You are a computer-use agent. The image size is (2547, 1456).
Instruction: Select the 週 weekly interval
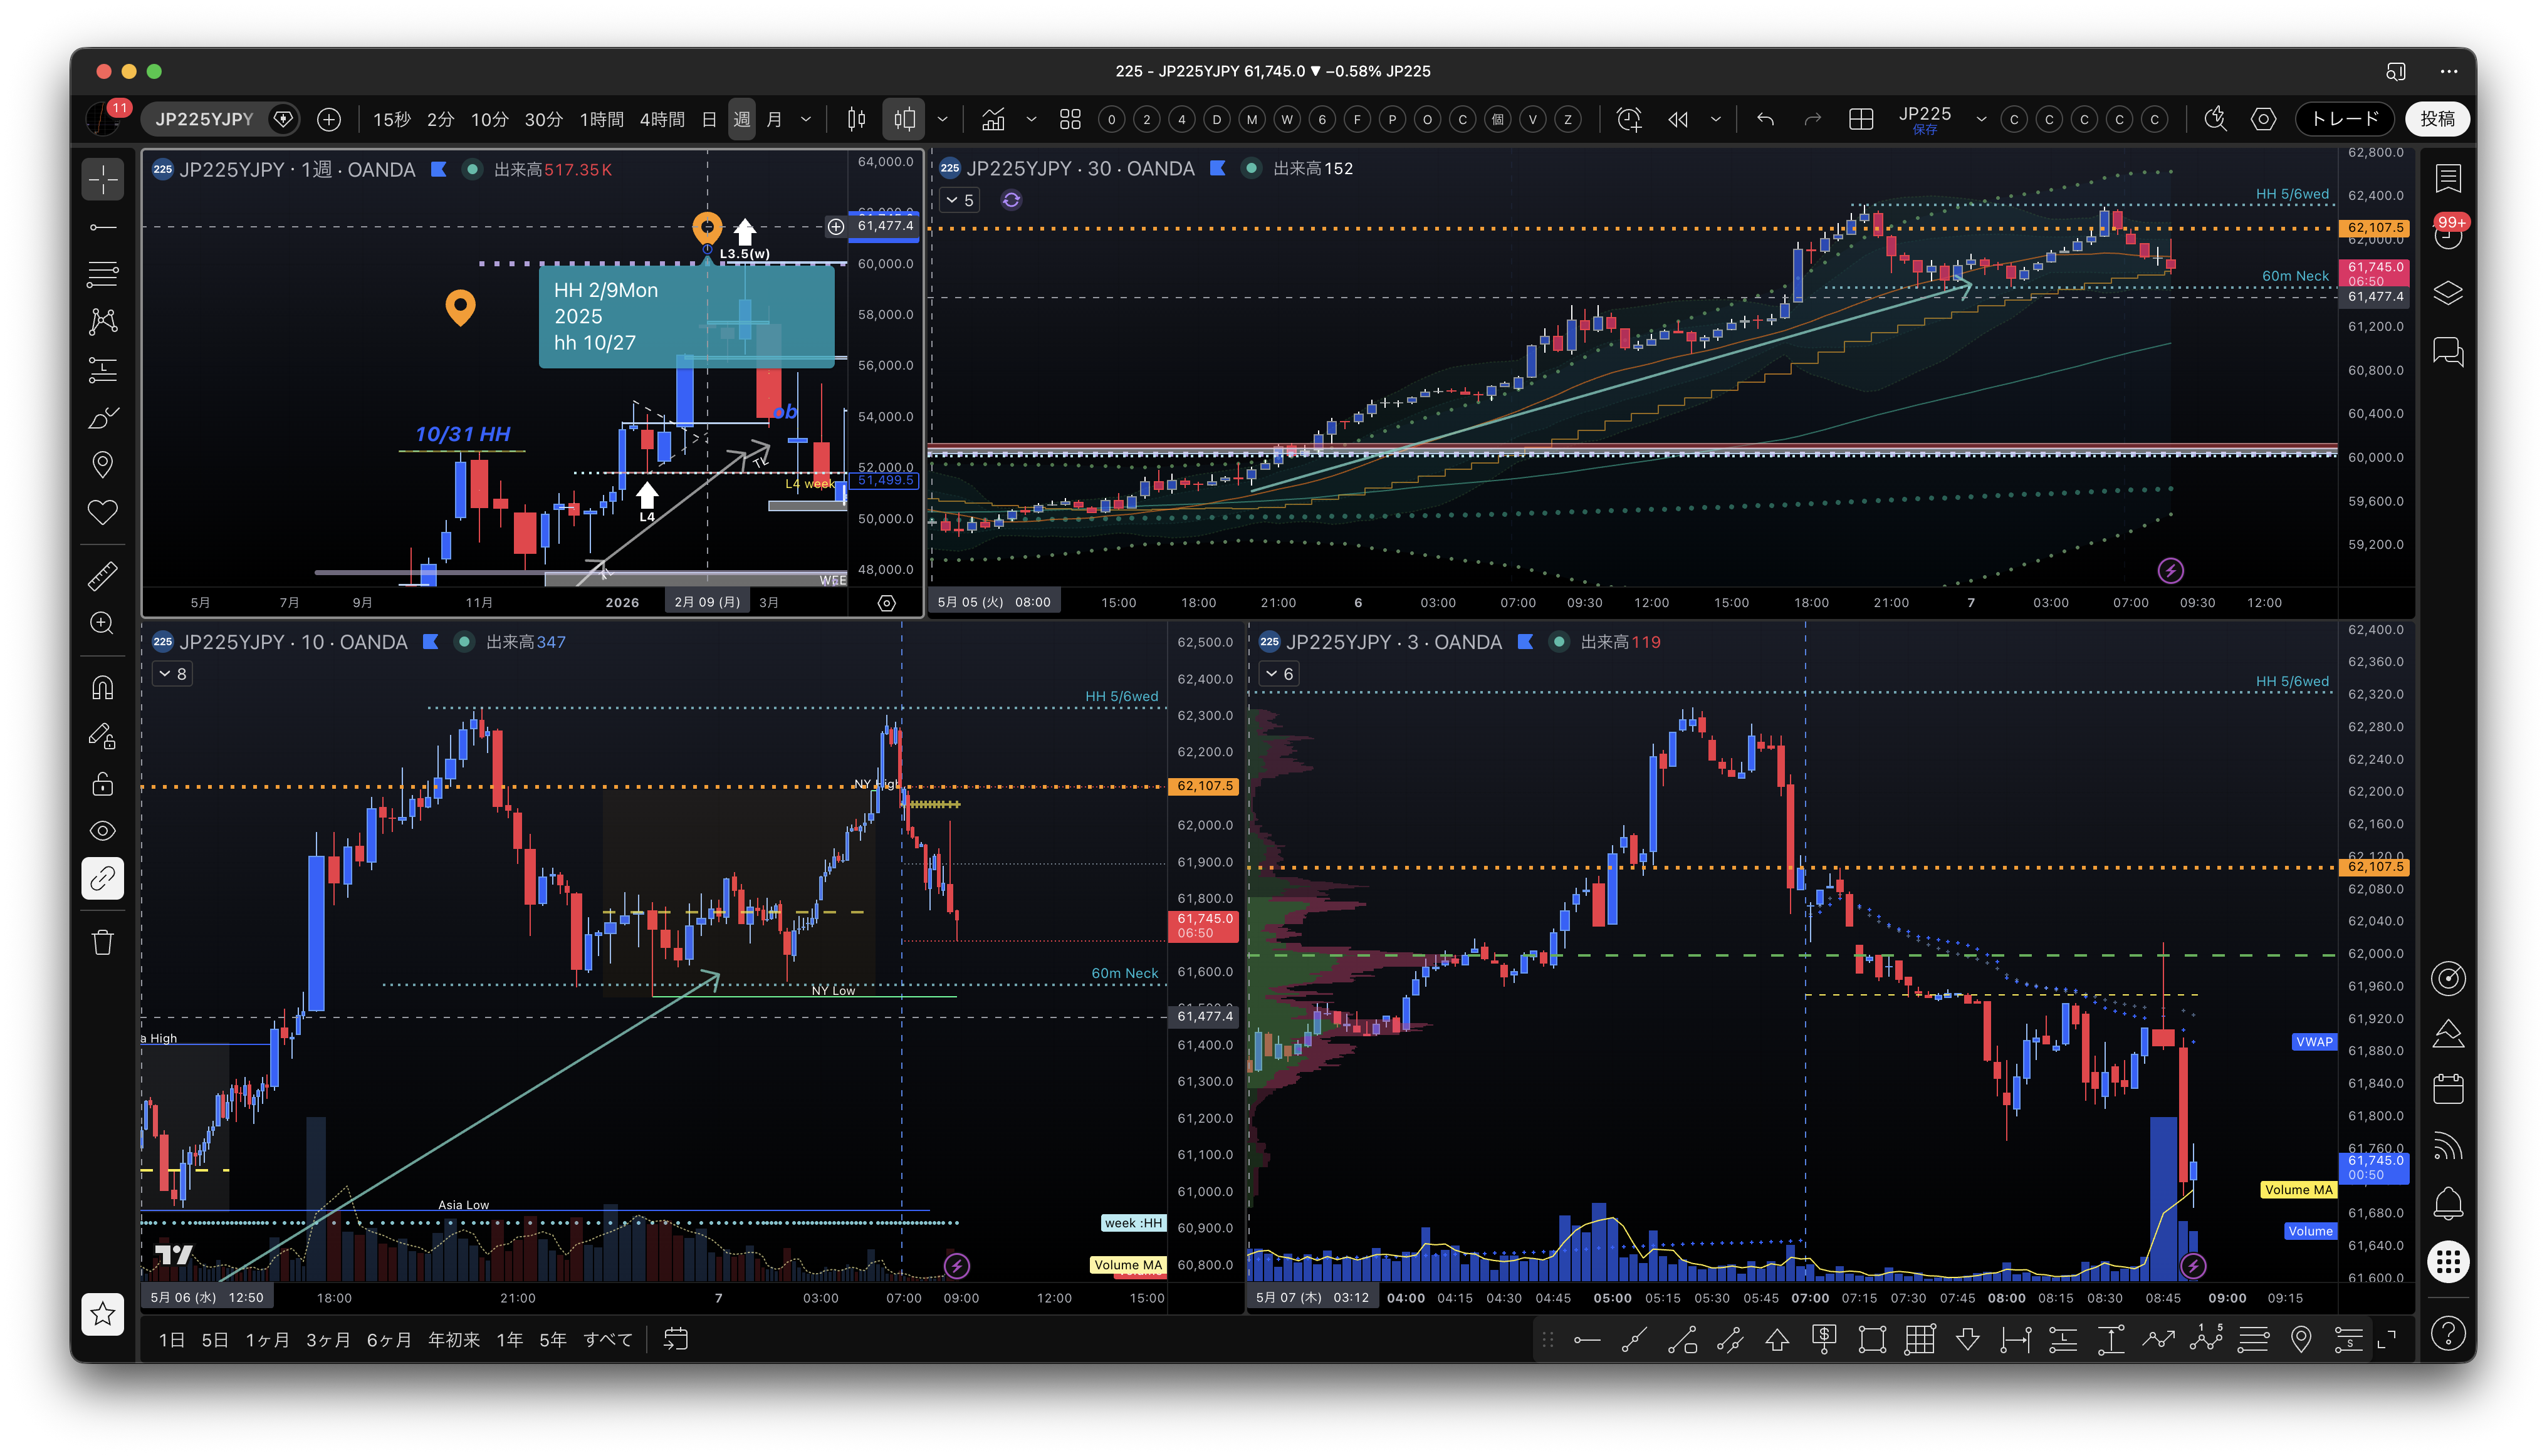(x=741, y=120)
